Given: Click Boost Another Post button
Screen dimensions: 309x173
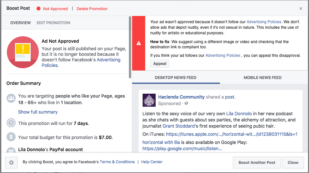Looking at the screenshot, I should click(x=257, y=163).
